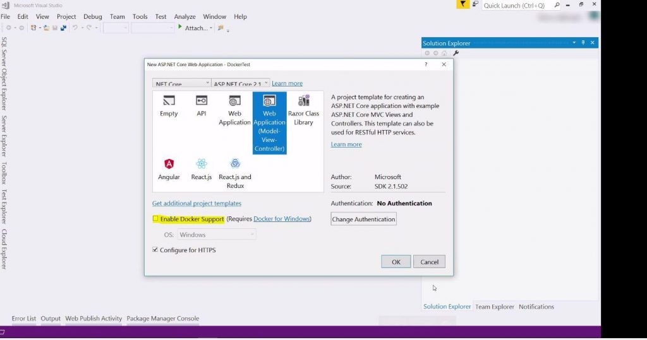Click the notifications flag icon
Viewport: 647px width, 340px height.
pos(463,4)
